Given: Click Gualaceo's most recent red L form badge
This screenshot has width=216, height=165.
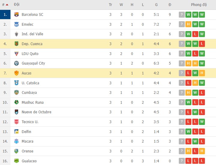Looking at the screenshot, I should tap(202, 161).
